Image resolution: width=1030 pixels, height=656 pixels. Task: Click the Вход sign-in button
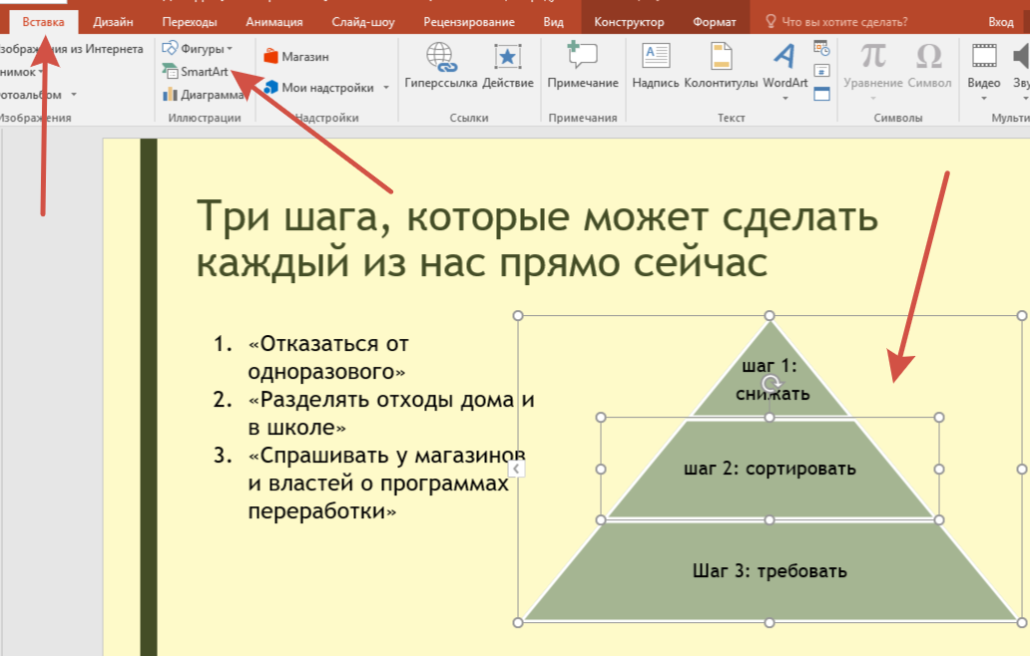click(1000, 21)
